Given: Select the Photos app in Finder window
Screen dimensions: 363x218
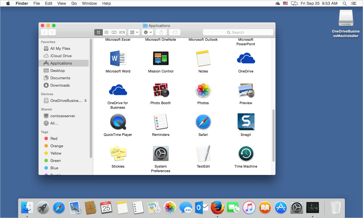Looking at the screenshot, I should [x=203, y=90].
